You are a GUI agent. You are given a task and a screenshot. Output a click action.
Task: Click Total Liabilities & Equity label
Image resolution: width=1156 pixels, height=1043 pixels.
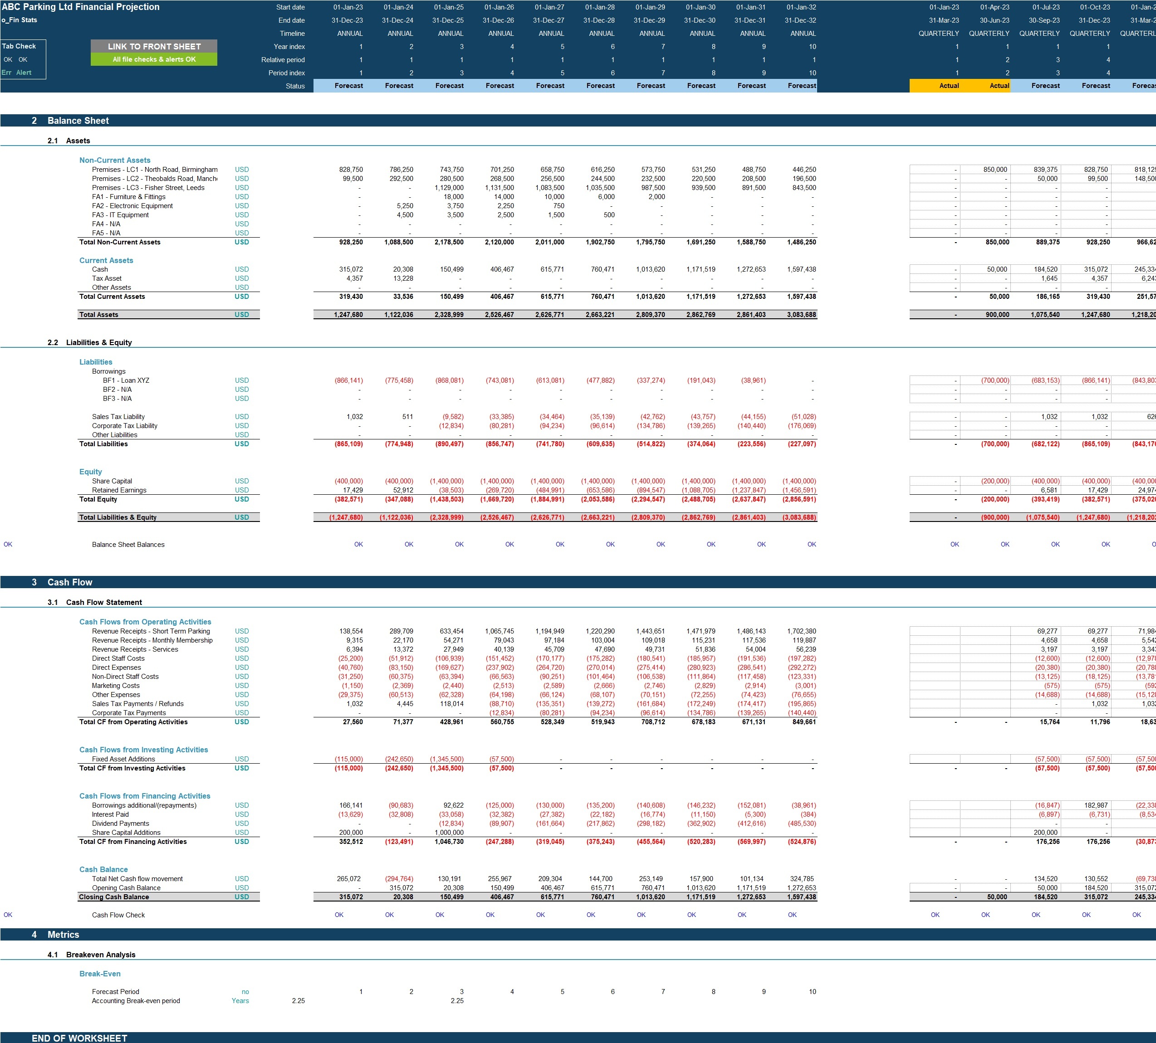(x=118, y=517)
